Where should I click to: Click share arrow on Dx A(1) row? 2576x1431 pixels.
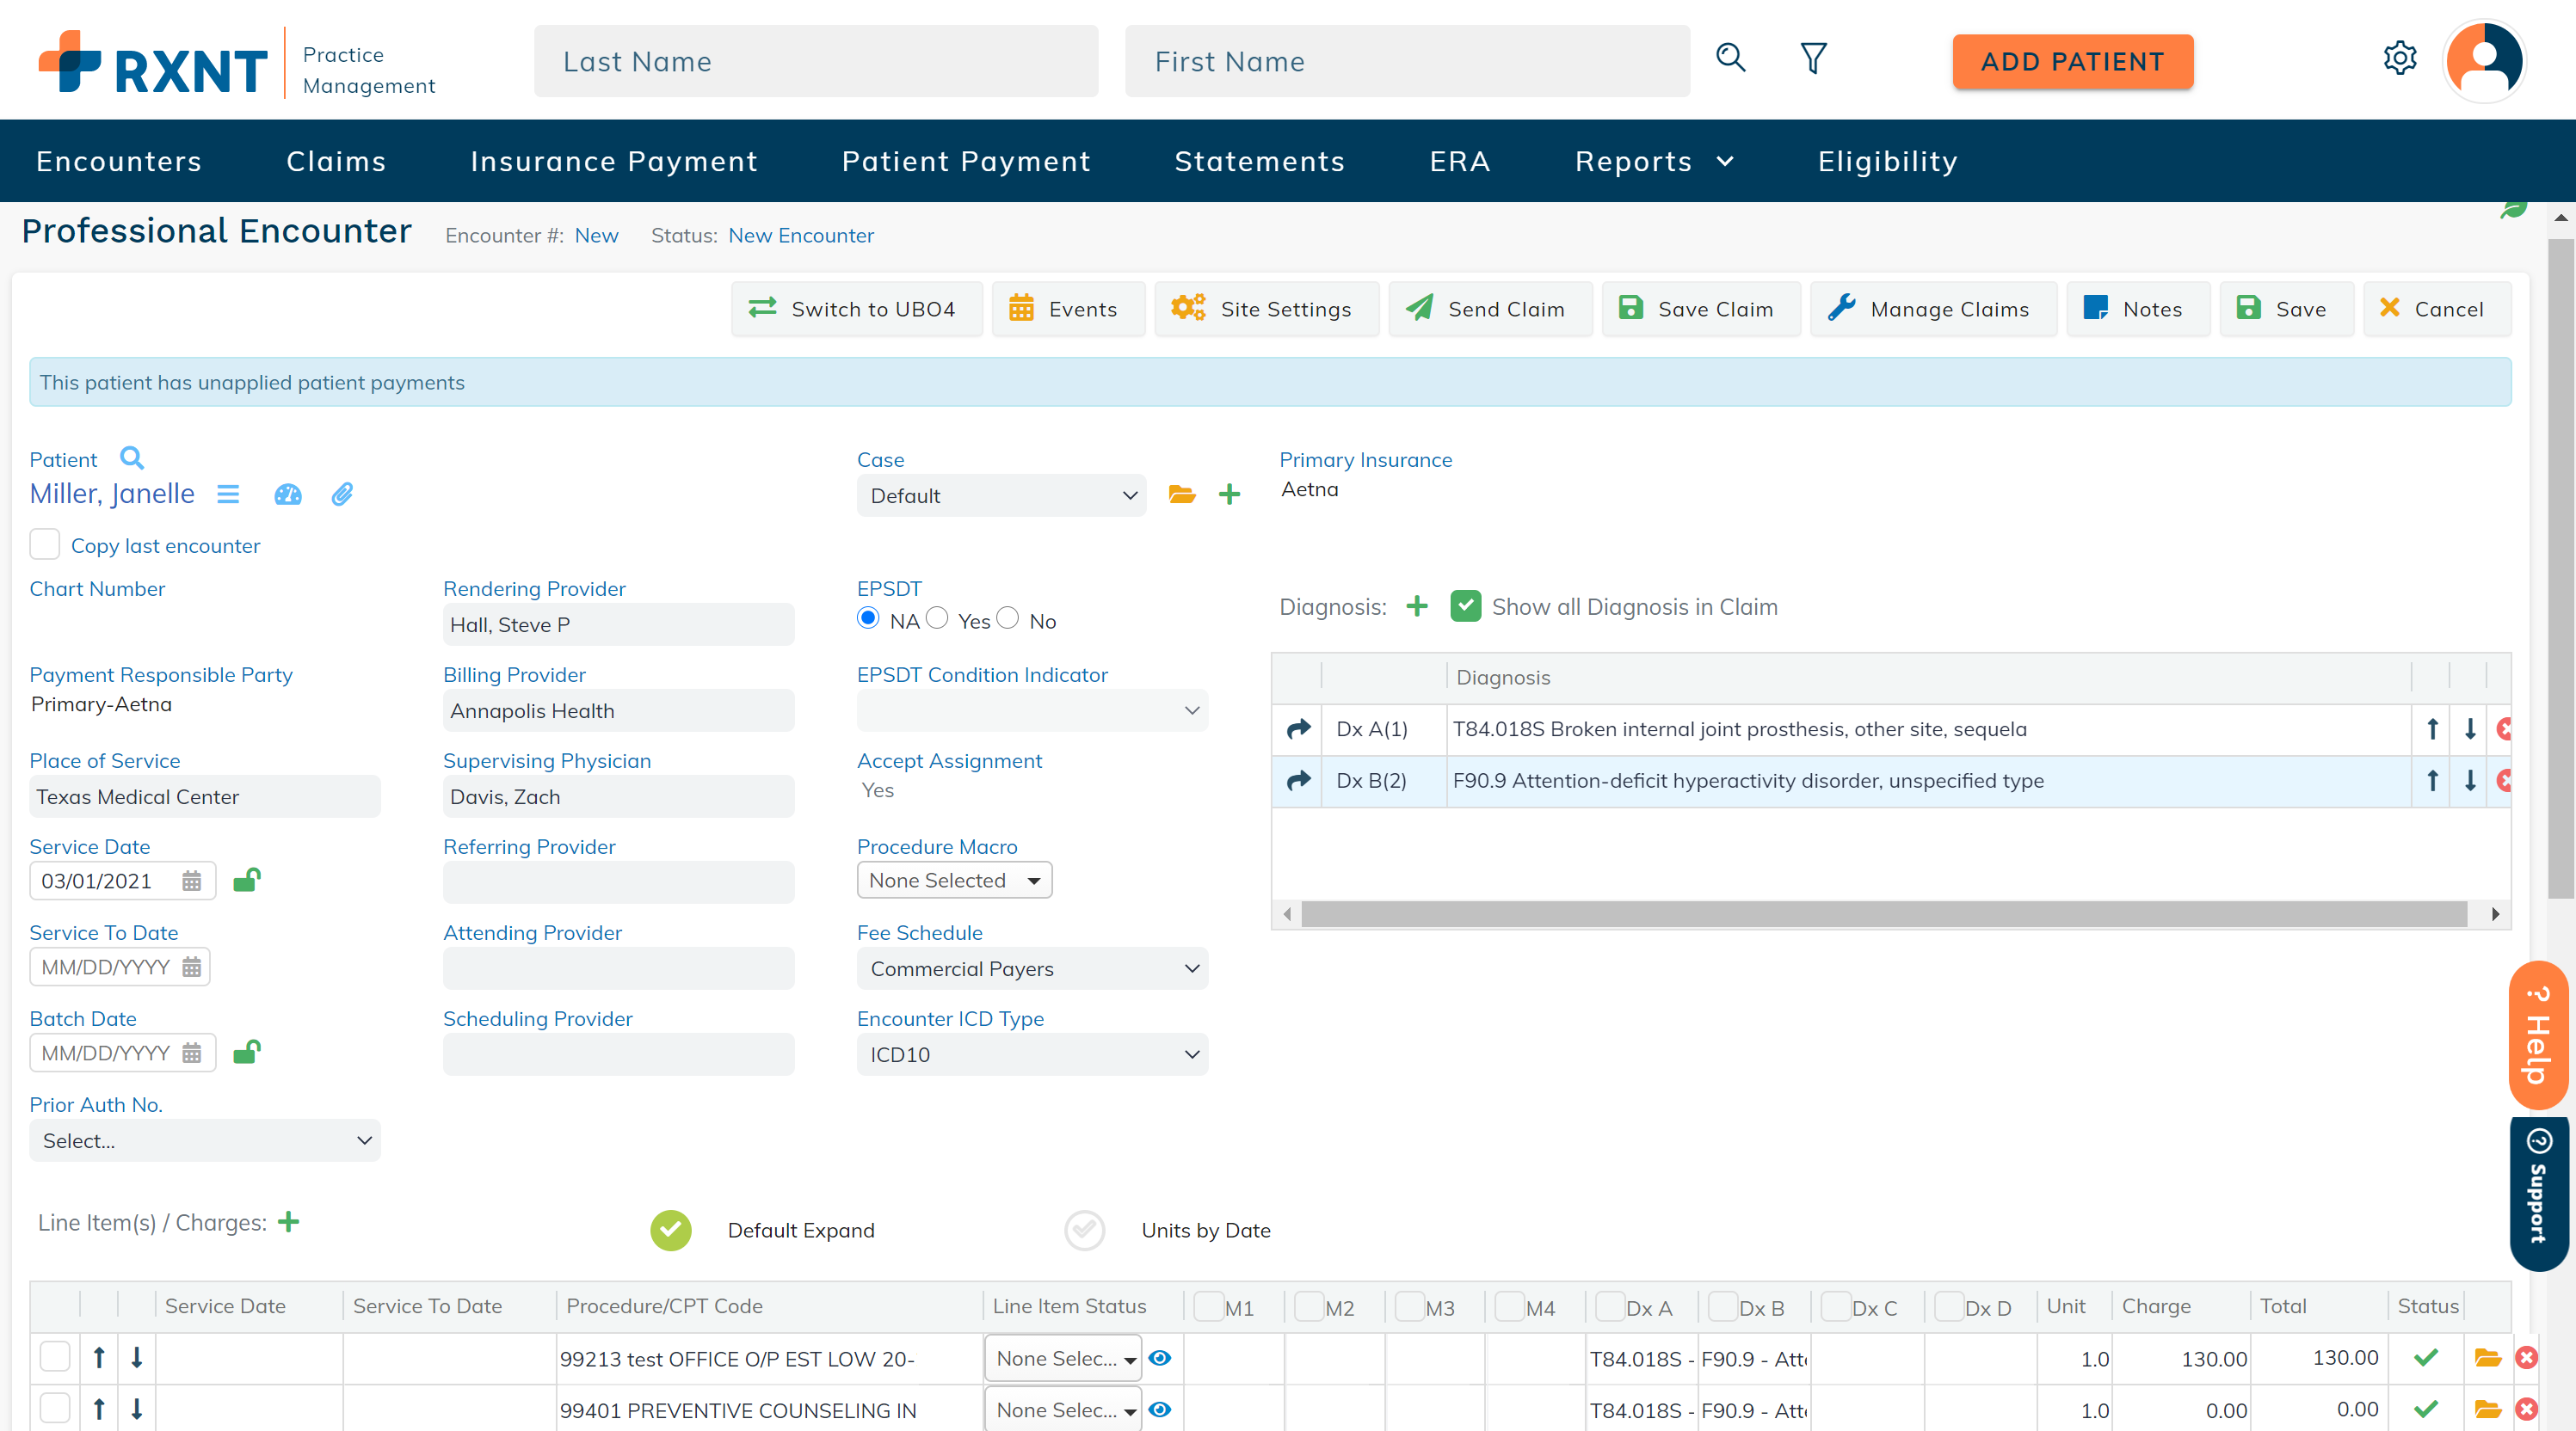1298,728
